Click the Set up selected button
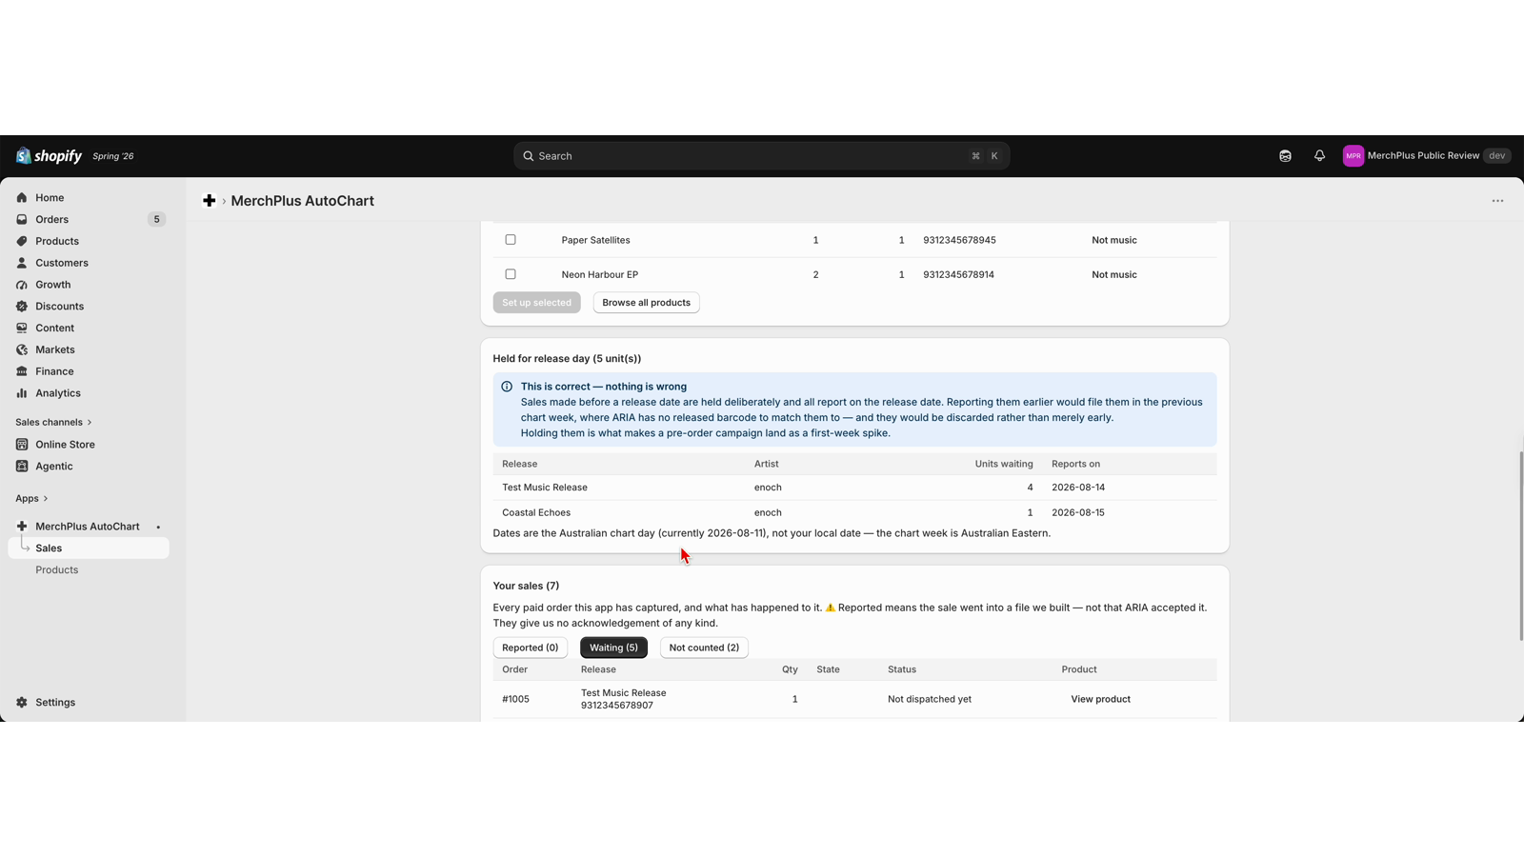1524x857 pixels. coord(537,303)
